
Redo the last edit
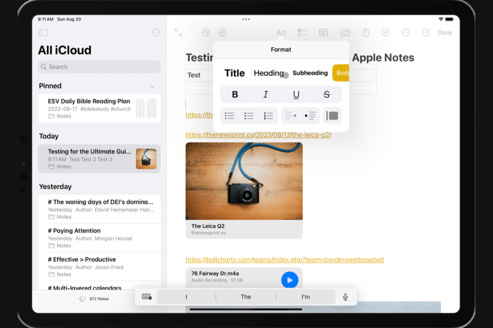pos(223,33)
